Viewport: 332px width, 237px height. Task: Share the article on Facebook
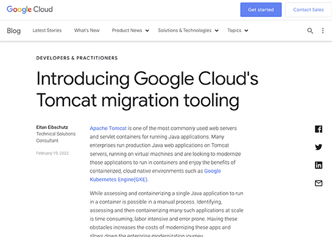[x=319, y=129]
